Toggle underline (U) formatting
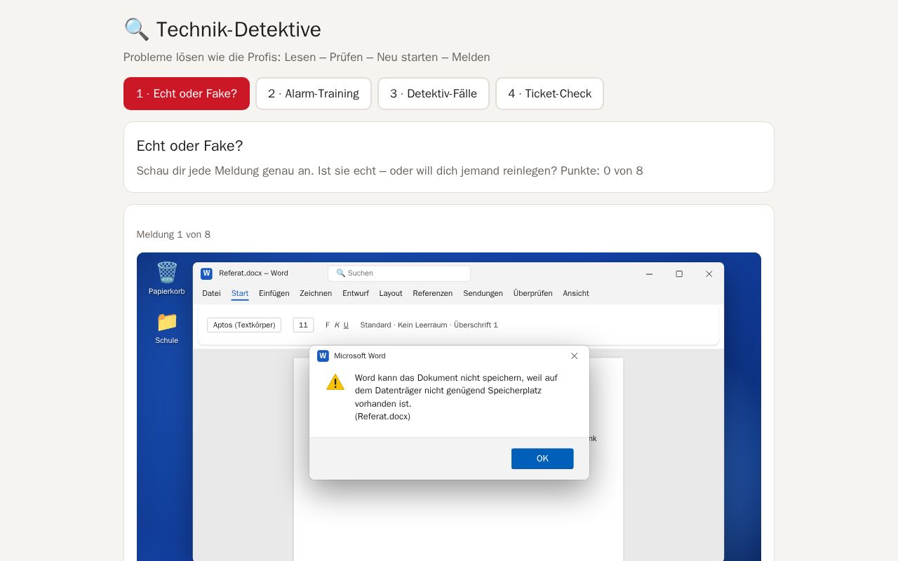The width and height of the screenshot is (898, 561). pos(346,325)
